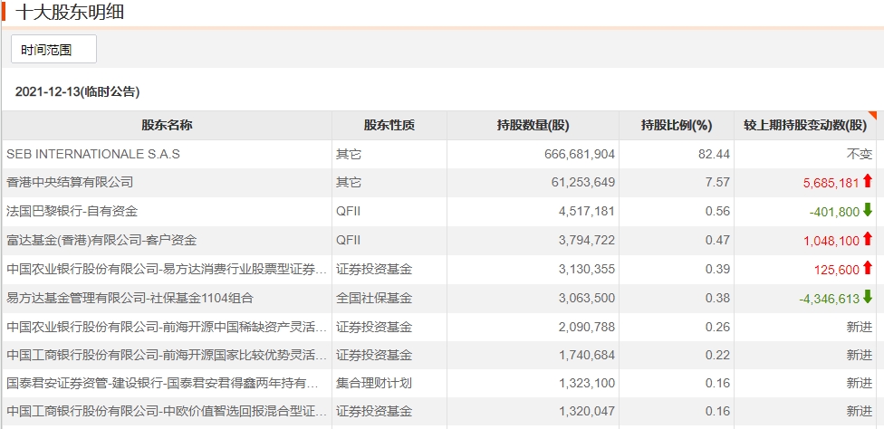
Task: Click the green down arrow beside -4,346,613
Action: (867, 297)
